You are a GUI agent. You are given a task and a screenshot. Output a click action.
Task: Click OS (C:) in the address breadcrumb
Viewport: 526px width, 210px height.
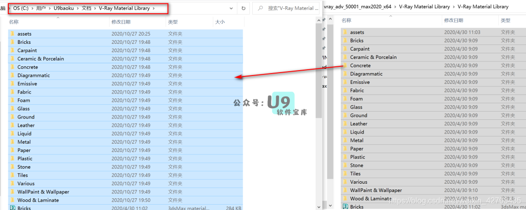(21, 8)
